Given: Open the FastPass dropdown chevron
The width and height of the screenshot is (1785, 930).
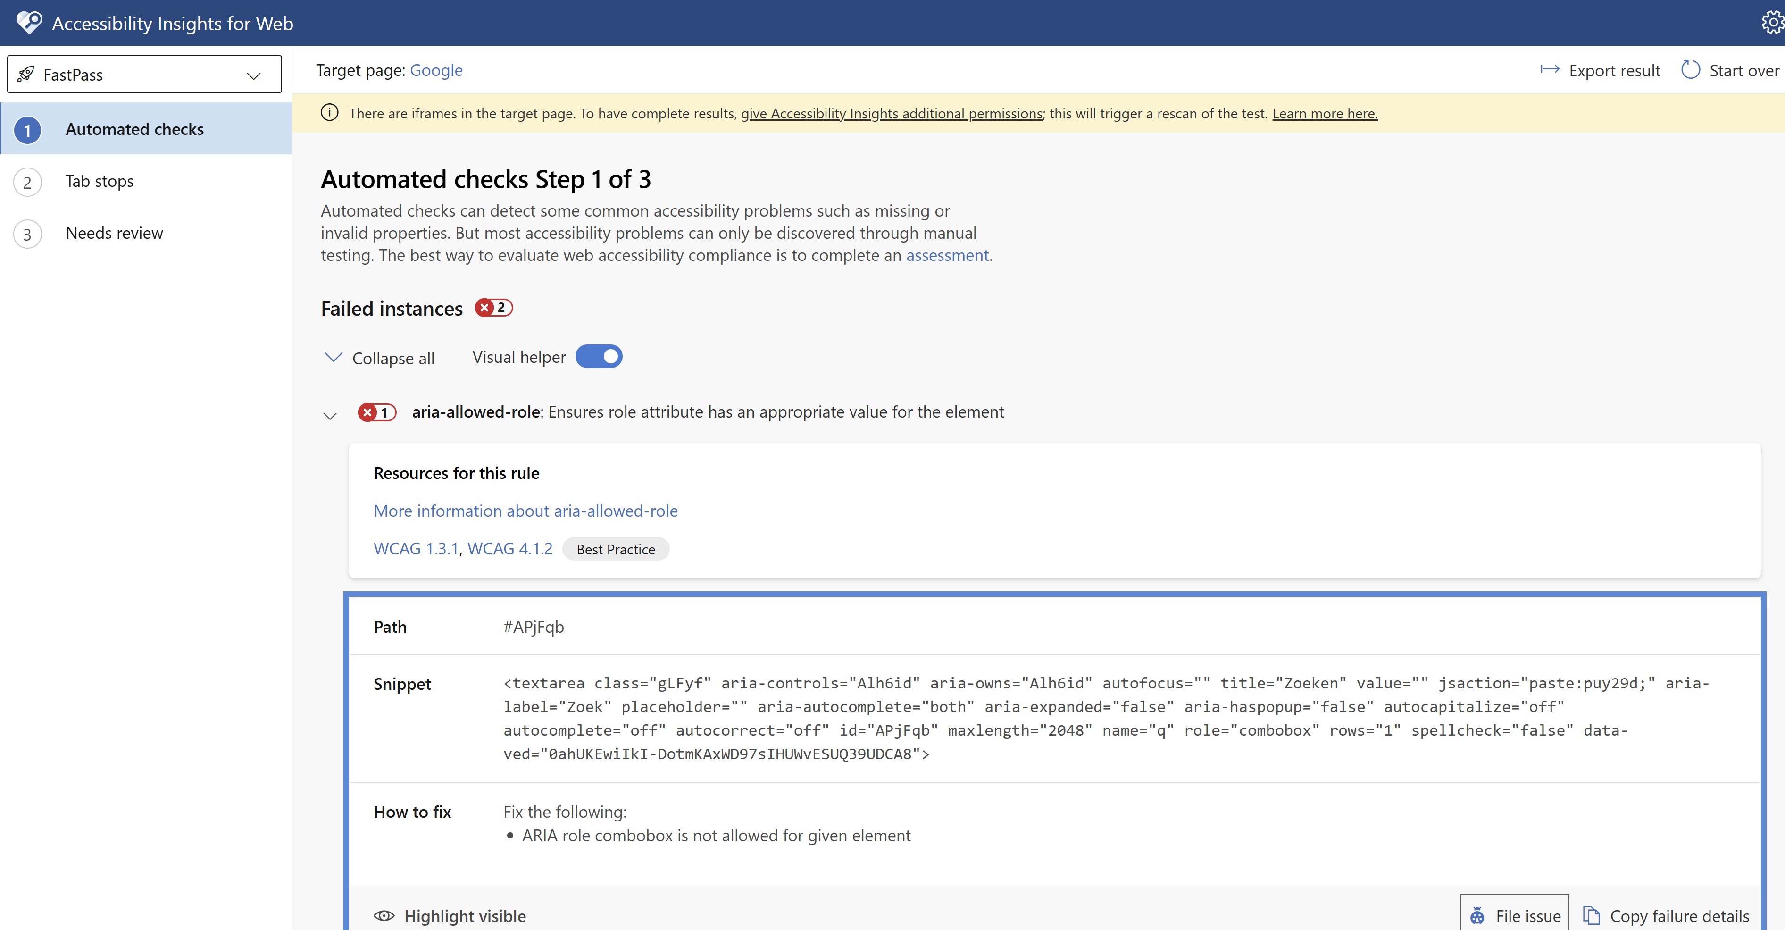Looking at the screenshot, I should [x=254, y=75].
